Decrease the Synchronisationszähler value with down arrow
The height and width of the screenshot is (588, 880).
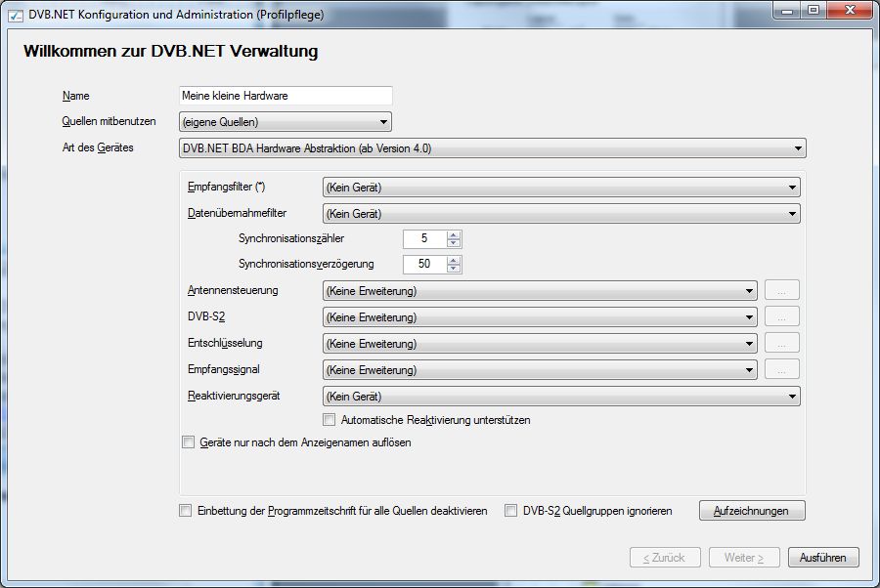coord(454,242)
